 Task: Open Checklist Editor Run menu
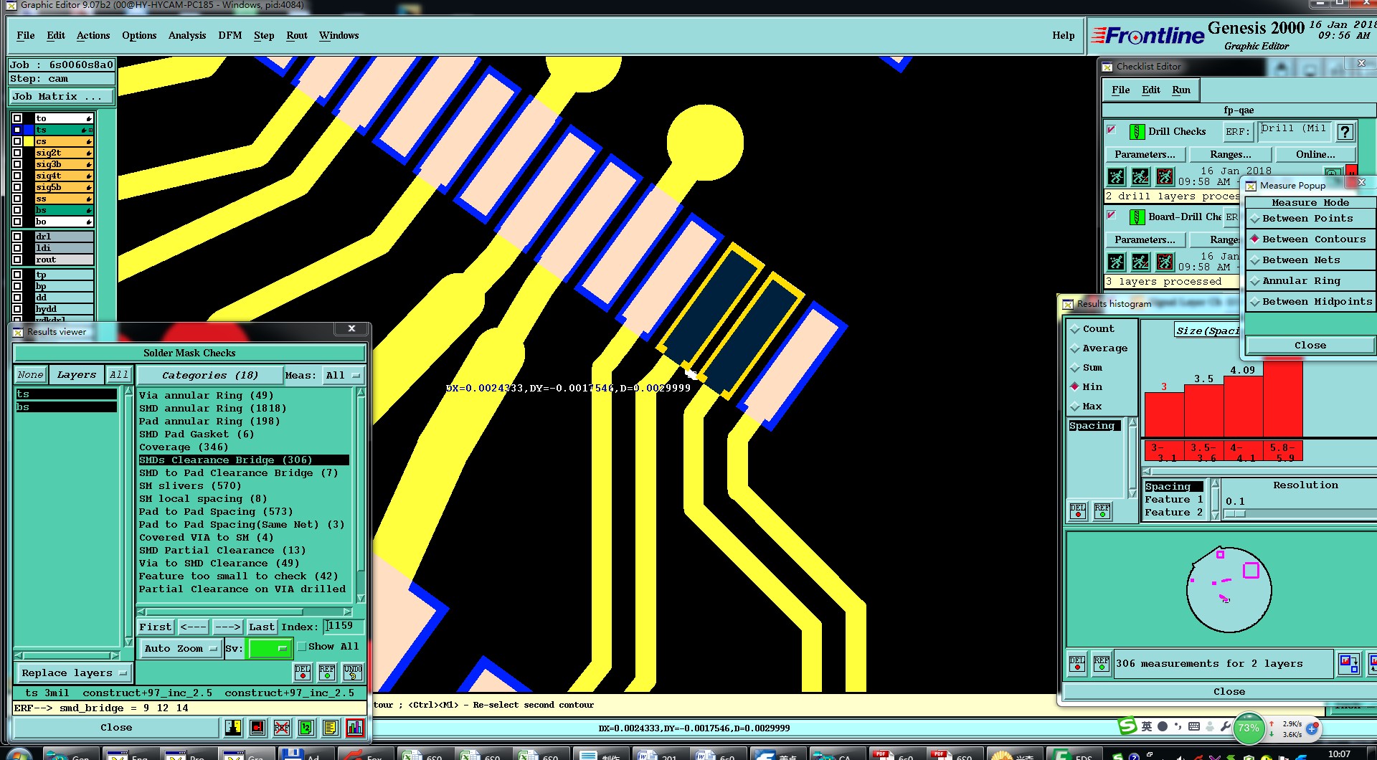click(x=1181, y=90)
